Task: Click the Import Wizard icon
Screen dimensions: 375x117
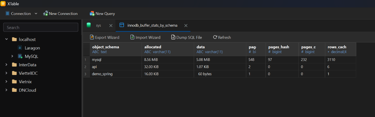Action: point(132,37)
